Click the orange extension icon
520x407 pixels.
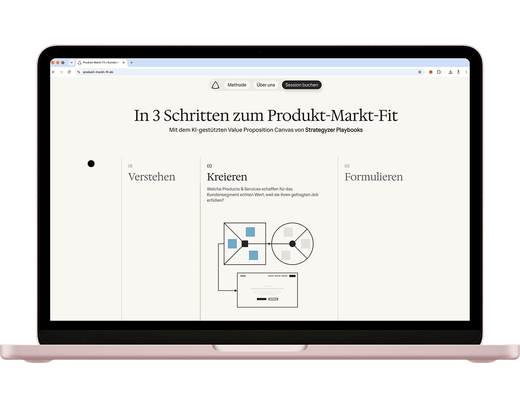(431, 72)
